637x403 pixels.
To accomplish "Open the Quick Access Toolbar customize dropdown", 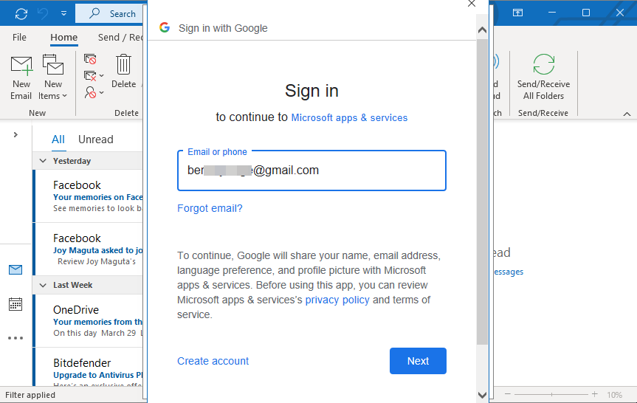I will click(x=63, y=13).
